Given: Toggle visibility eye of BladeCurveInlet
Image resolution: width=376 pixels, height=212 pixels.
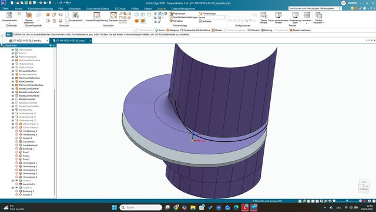Looking at the screenshot, I should (13, 100).
